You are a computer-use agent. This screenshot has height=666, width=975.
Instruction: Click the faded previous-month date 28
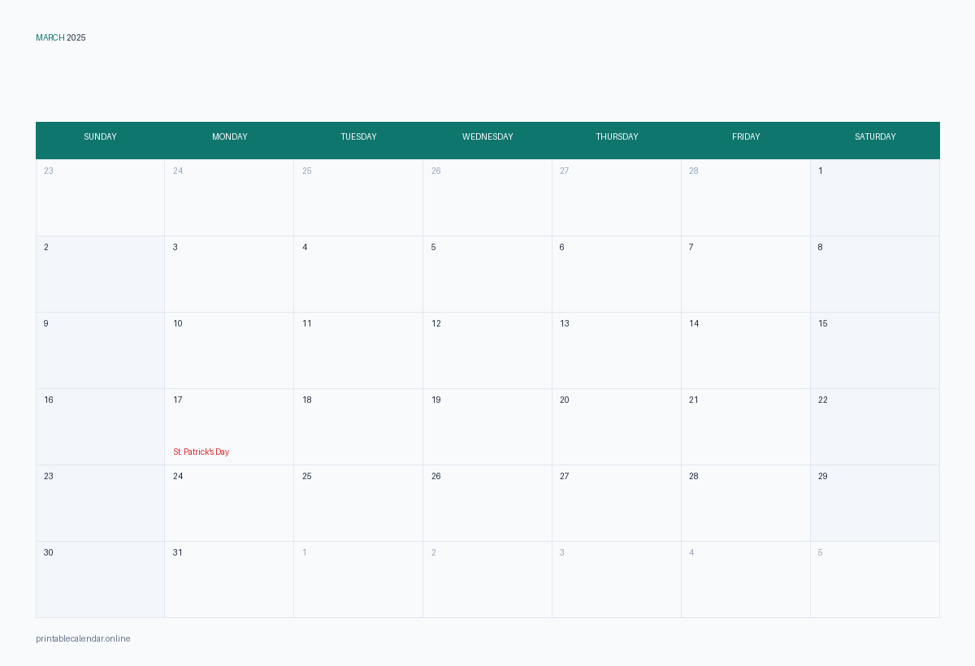click(694, 171)
